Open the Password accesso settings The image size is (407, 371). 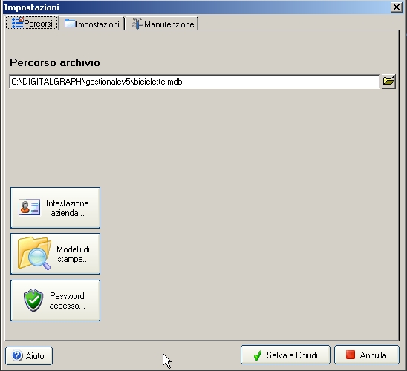tap(55, 301)
